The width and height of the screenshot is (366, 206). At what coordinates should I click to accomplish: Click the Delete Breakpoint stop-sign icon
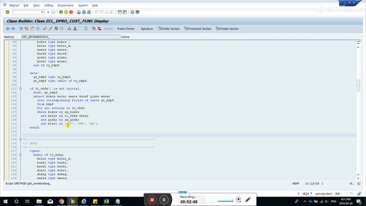click(100, 29)
